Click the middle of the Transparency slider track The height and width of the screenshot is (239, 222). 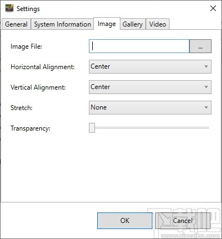(x=149, y=128)
